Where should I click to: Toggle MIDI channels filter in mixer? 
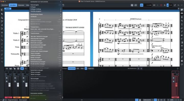(x=78, y=68)
